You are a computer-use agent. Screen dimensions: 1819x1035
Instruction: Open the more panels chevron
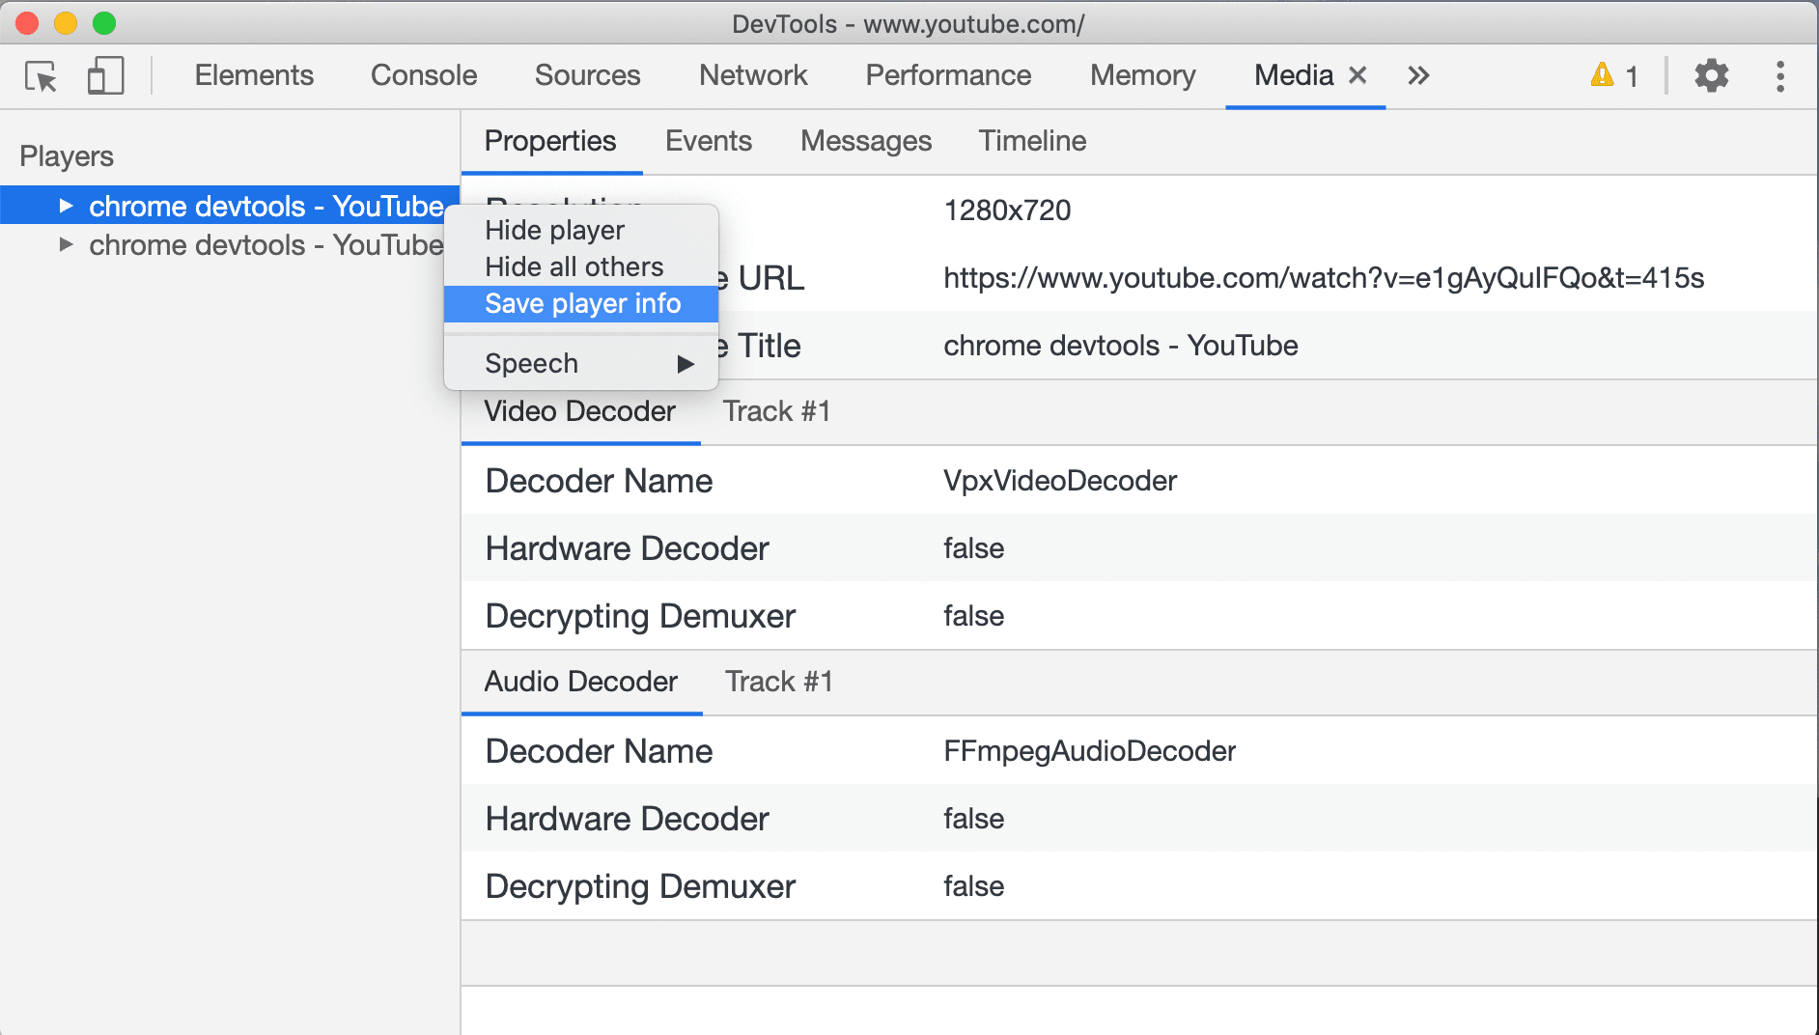tap(1417, 75)
